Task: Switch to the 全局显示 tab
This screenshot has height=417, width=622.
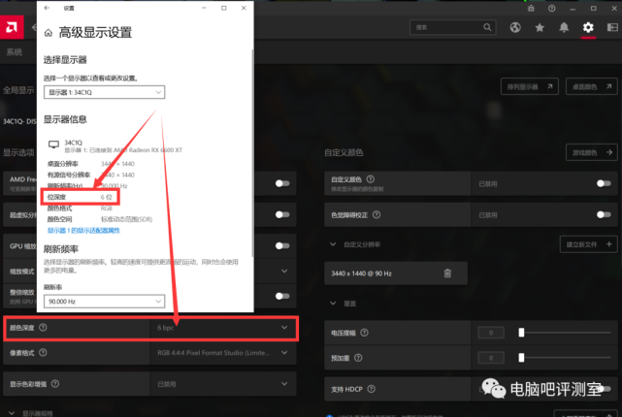Action: click(x=18, y=90)
